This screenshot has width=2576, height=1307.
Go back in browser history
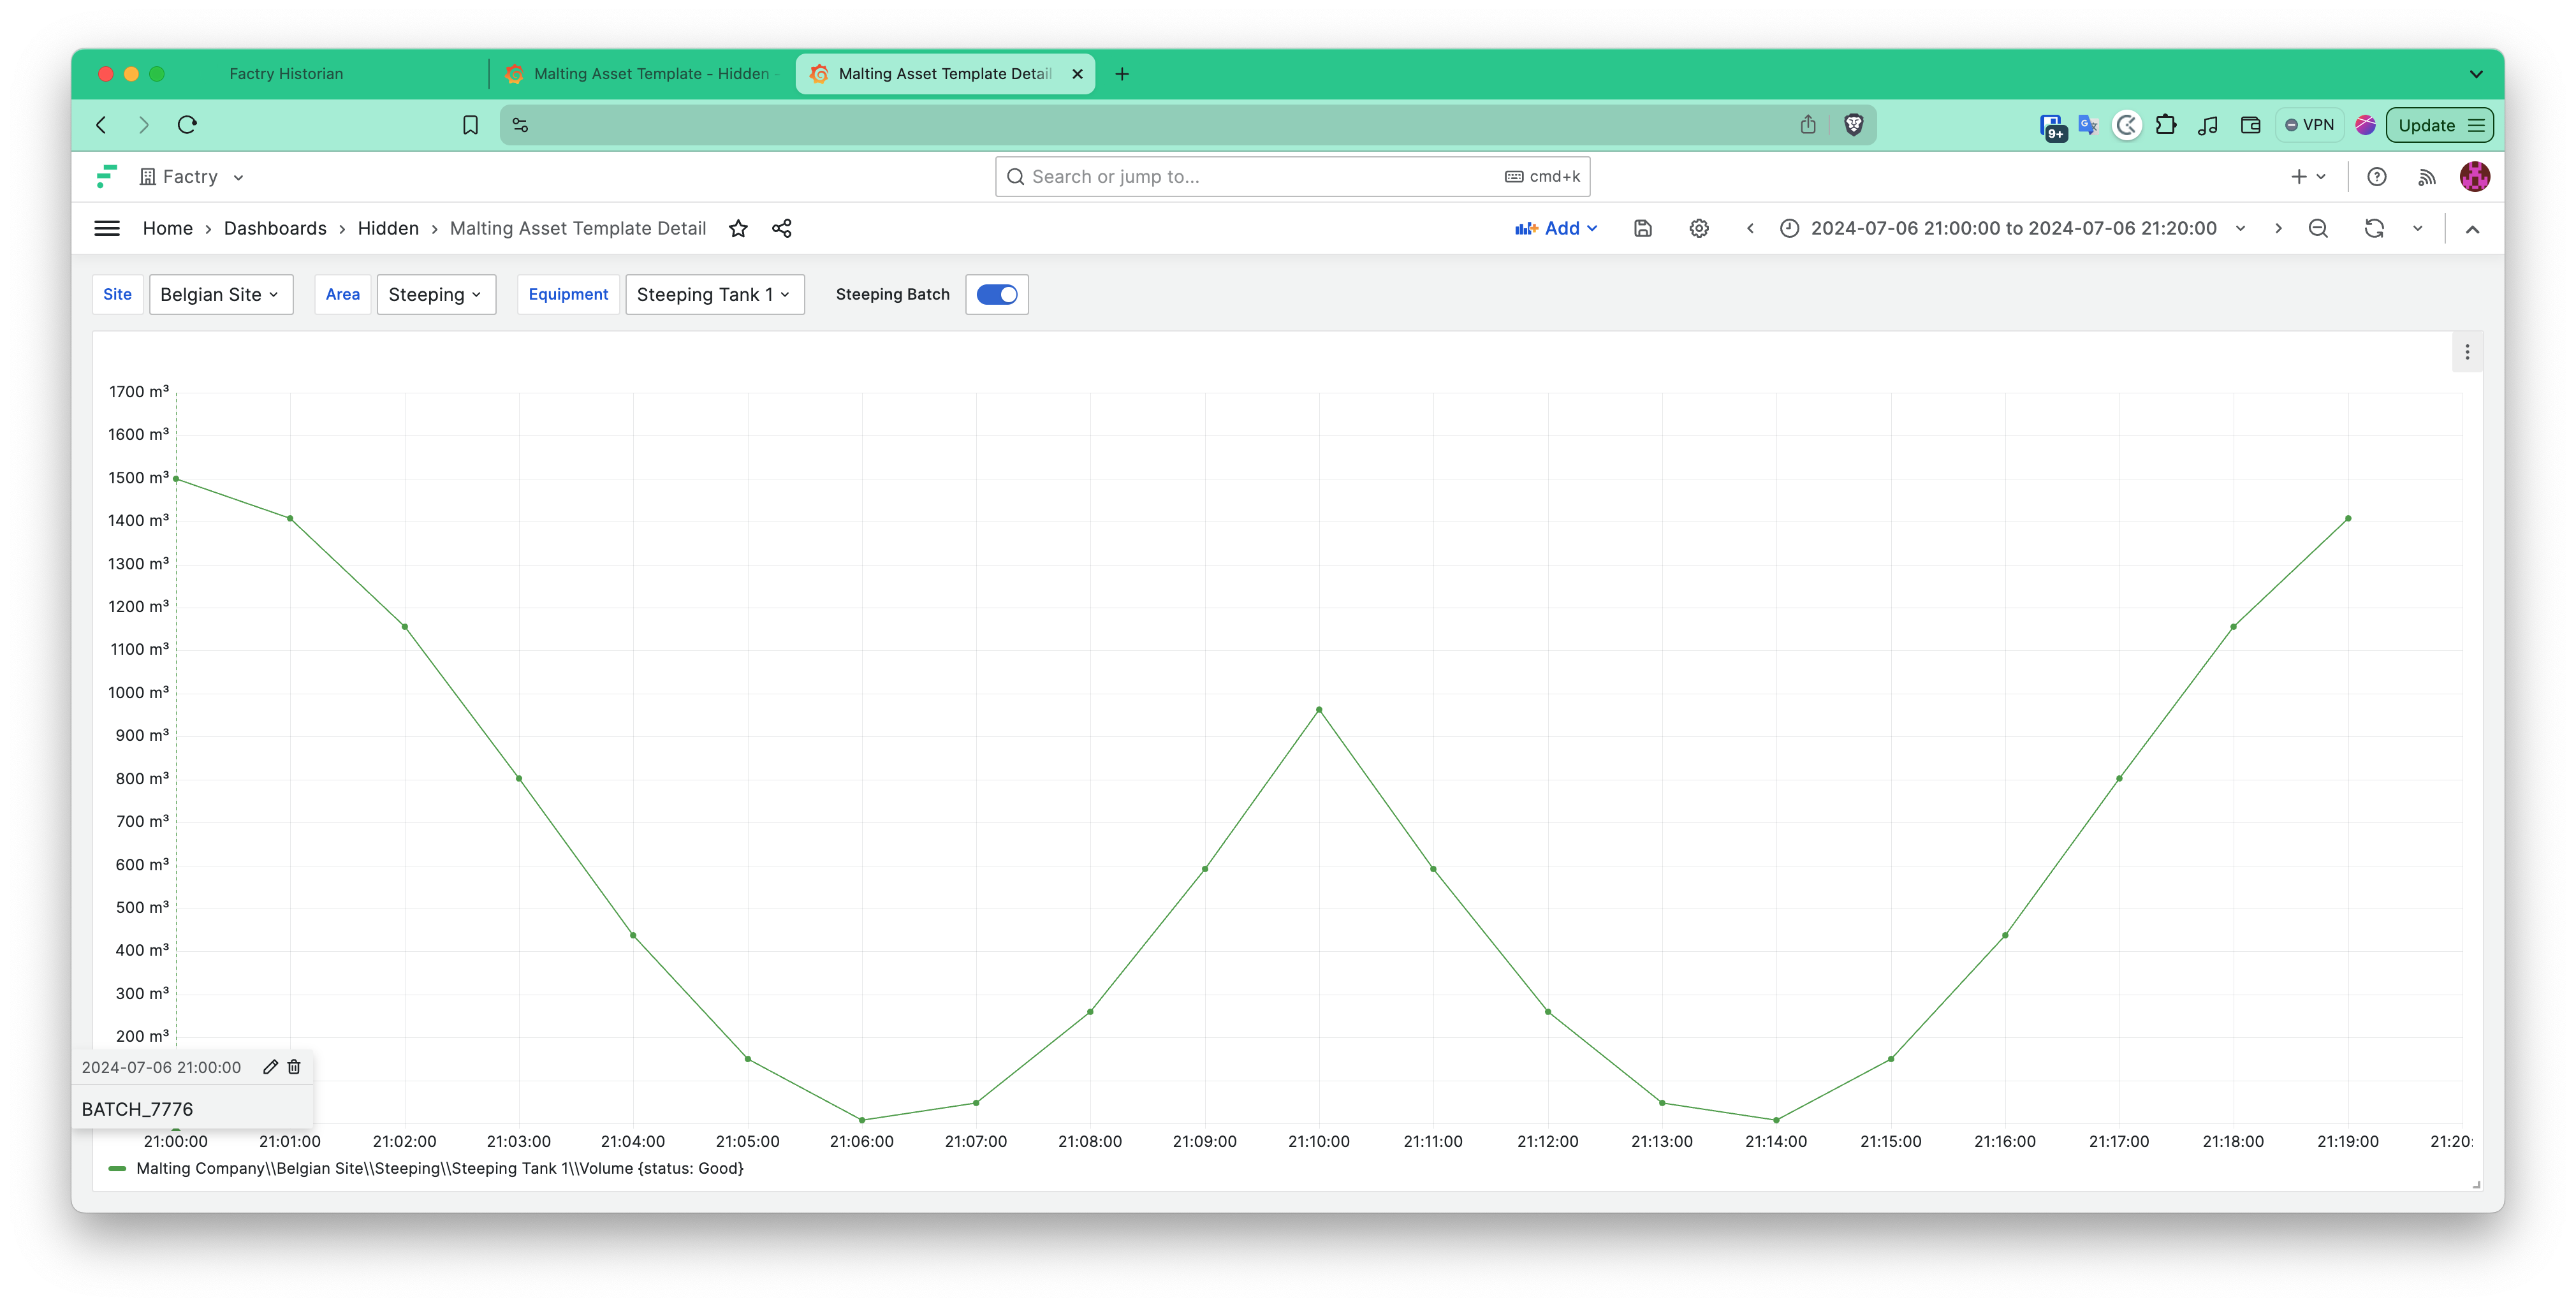tap(101, 125)
